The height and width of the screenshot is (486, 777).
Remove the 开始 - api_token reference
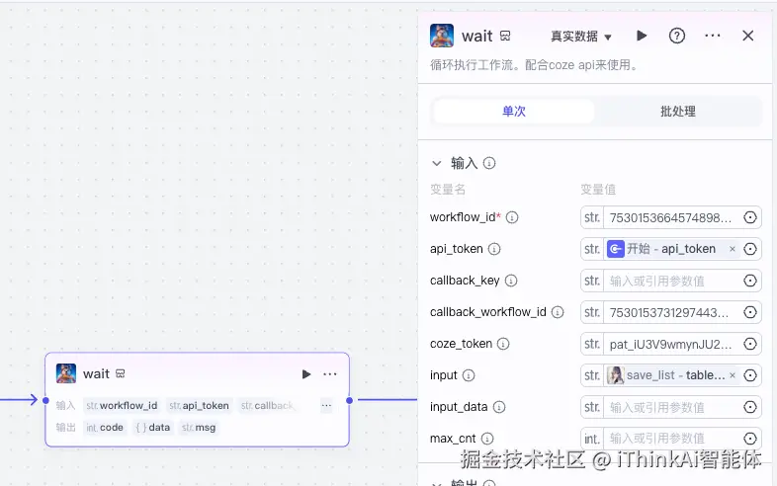point(733,249)
